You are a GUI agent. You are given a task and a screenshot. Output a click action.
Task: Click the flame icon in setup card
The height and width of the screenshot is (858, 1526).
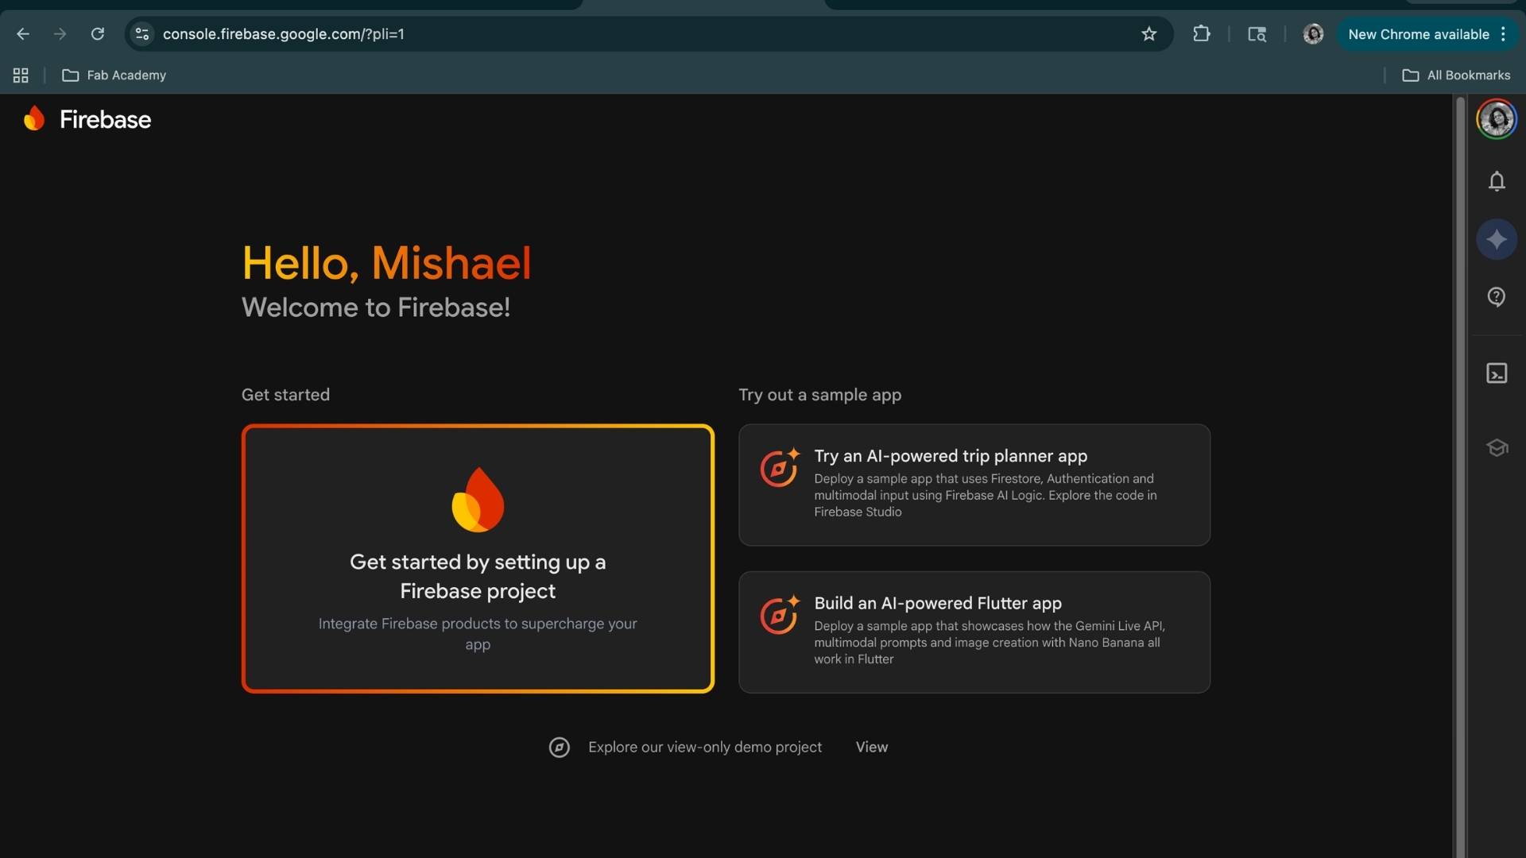[x=478, y=500]
